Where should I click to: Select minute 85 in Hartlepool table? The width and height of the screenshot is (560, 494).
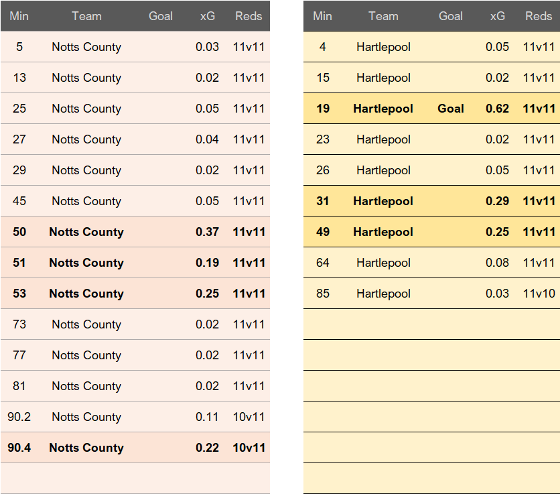click(323, 294)
